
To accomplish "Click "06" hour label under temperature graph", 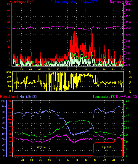I will (41, 160).
